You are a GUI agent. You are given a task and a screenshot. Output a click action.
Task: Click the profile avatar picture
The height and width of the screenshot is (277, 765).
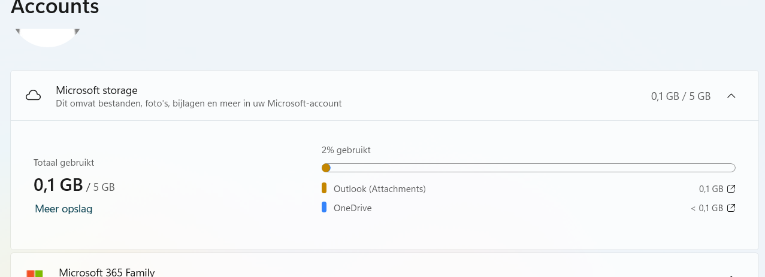[48, 37]
